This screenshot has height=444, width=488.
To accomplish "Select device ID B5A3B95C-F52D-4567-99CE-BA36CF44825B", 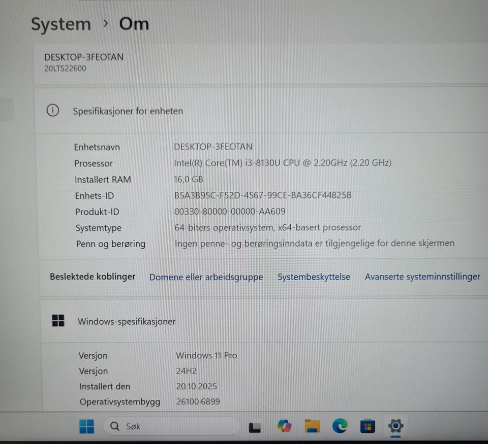I will point(263,195).
